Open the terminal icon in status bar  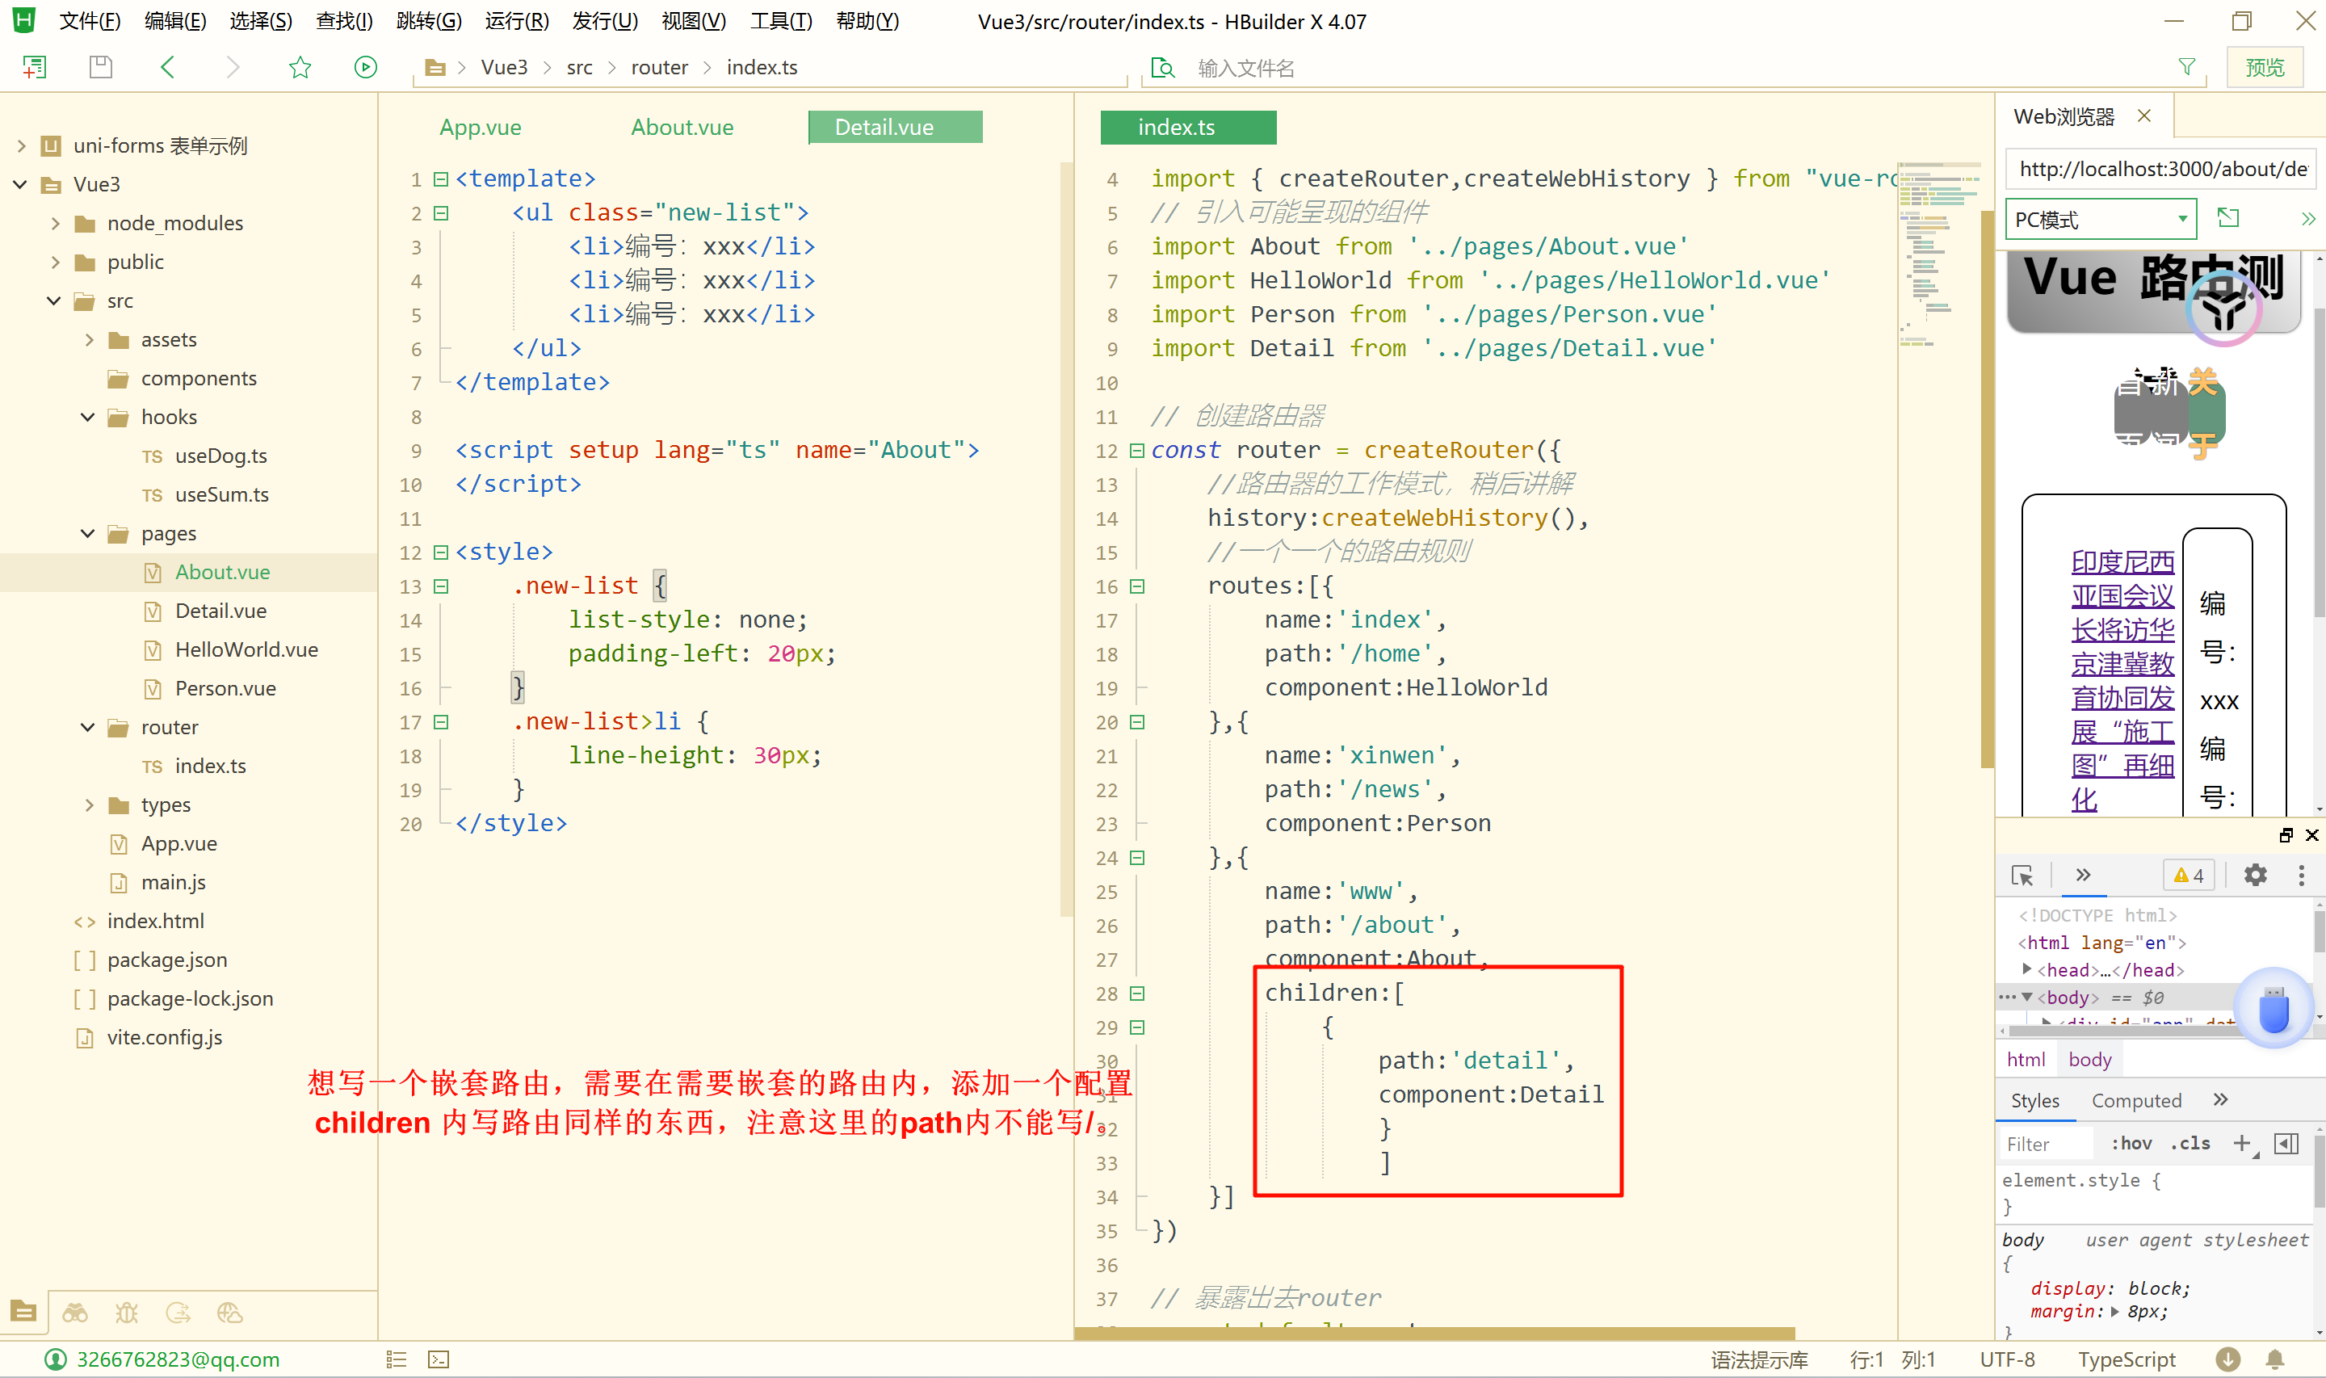tap(438, 1359)
